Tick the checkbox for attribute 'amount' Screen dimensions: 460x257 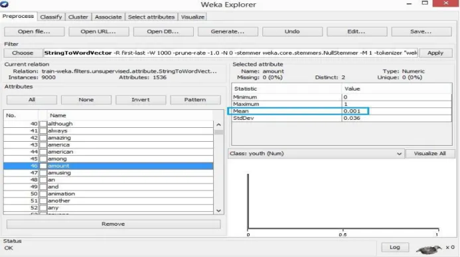click(43, 166)
